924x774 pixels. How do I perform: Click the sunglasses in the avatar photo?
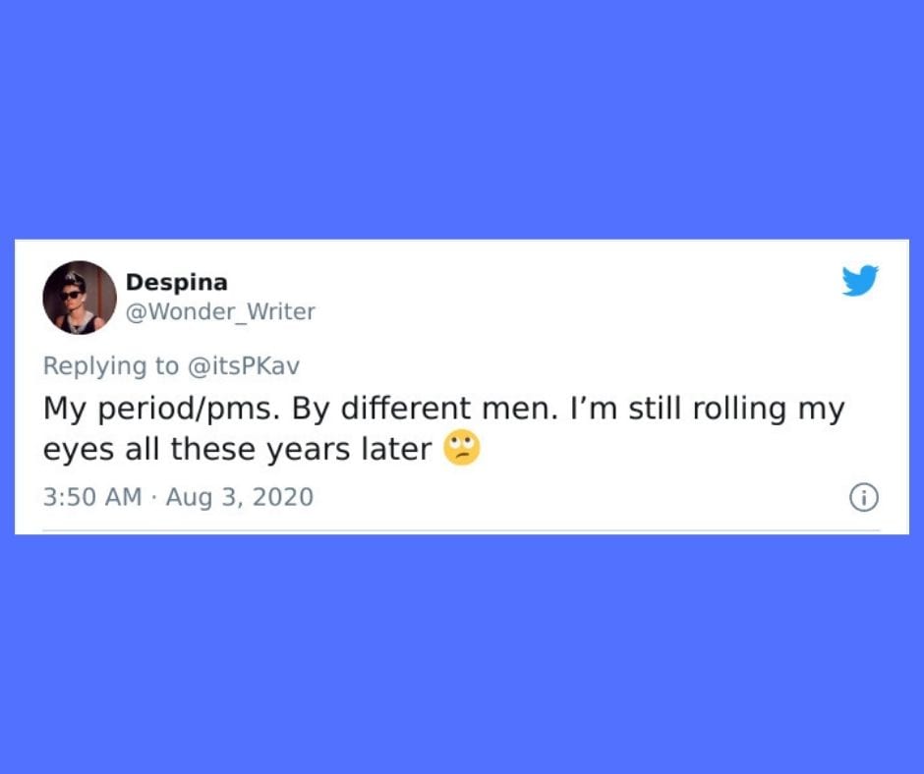click(x=72, y=295)
